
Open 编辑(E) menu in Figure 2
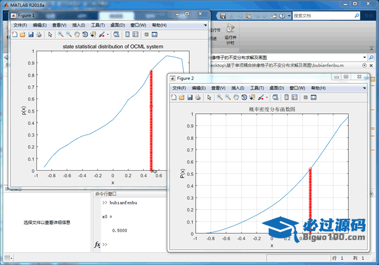click(x=199, y=88)
